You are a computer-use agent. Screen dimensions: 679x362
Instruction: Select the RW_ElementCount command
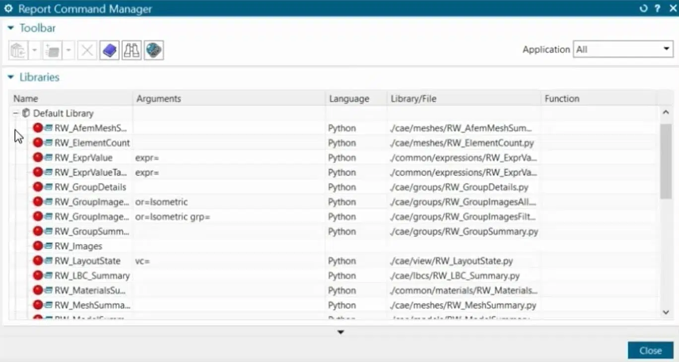point(92,143)
